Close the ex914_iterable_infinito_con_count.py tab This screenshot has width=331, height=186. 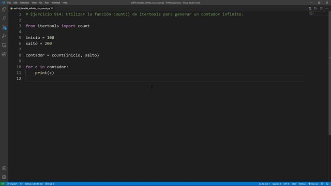[52, 8]
